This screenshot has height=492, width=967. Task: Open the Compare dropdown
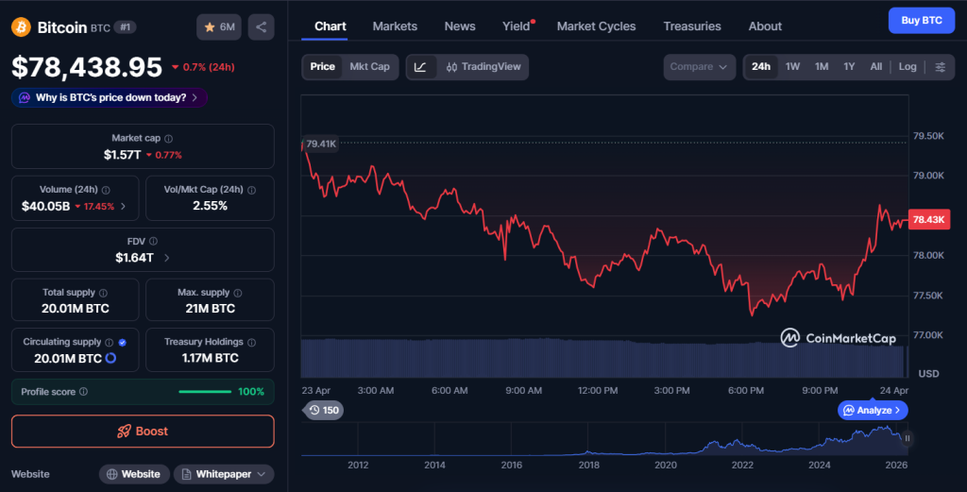(x=699, y=67)
